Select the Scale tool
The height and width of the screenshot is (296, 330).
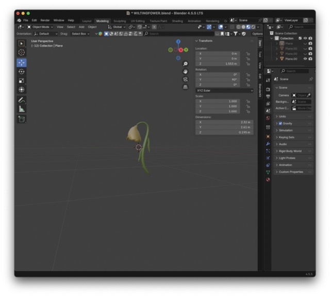click(x=22, y=80)
